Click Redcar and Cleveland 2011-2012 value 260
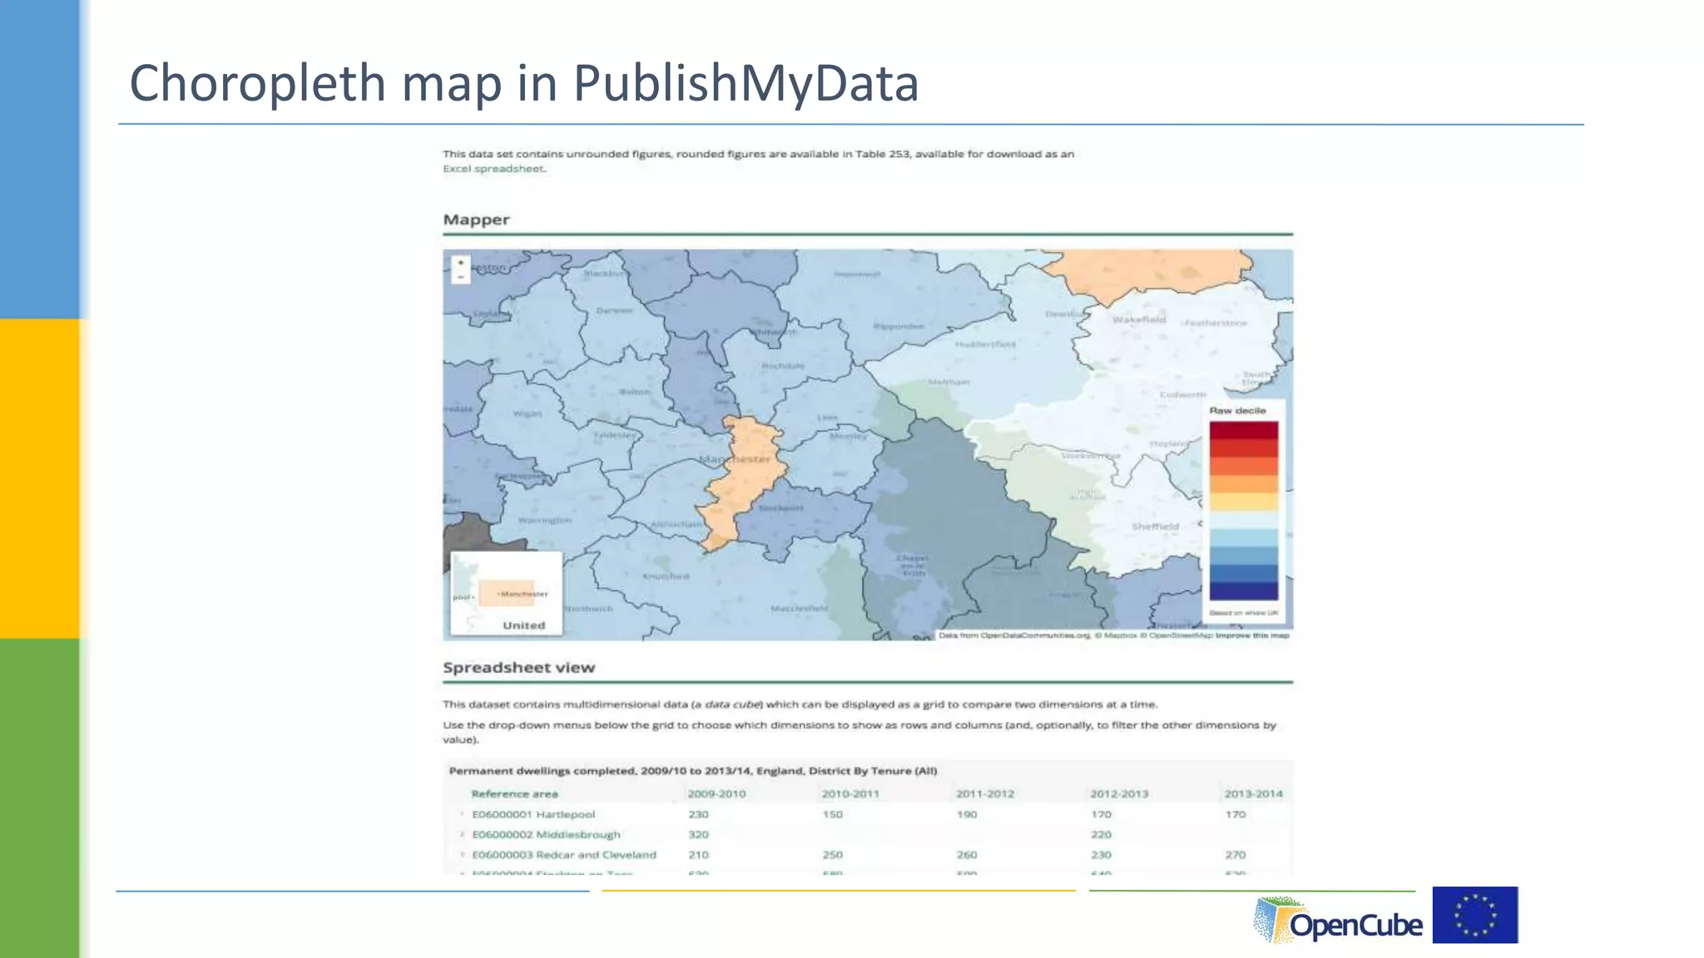 coord(967,855)
